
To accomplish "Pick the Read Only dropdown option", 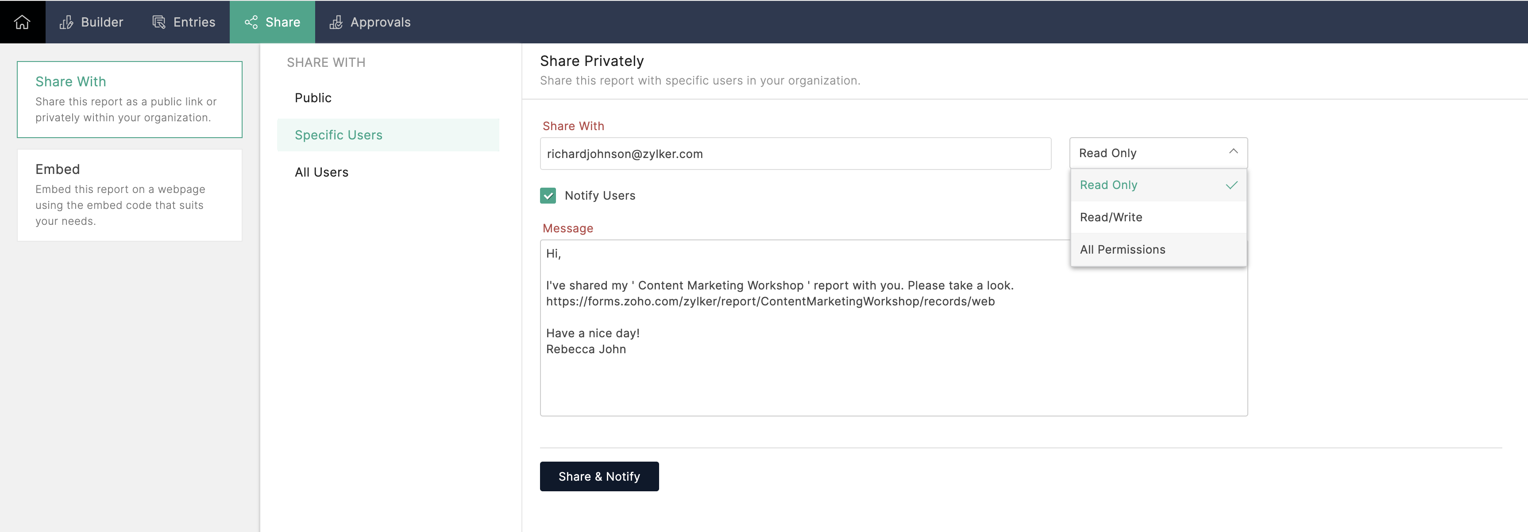I will (x=1108, y=185).
